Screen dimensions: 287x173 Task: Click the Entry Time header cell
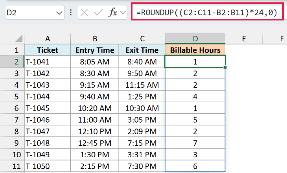(95, 50)
